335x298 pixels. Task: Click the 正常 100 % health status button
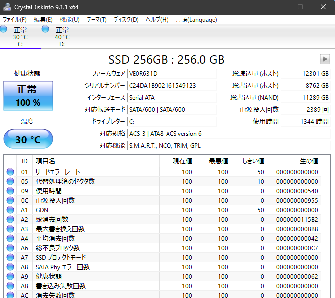28,96
